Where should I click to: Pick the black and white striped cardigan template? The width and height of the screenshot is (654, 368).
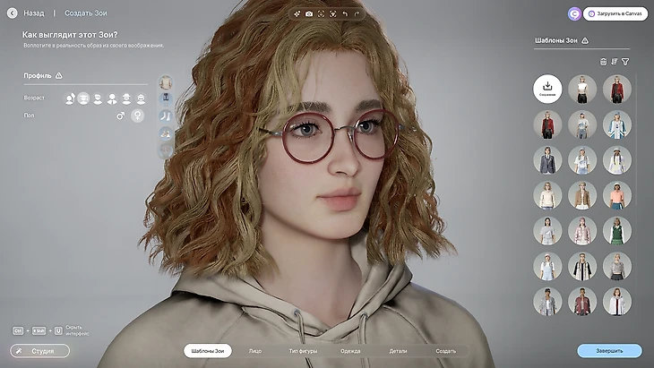pos(582,266)
